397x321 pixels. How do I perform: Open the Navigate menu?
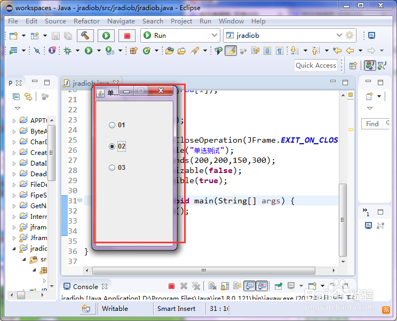pos(121,21)
